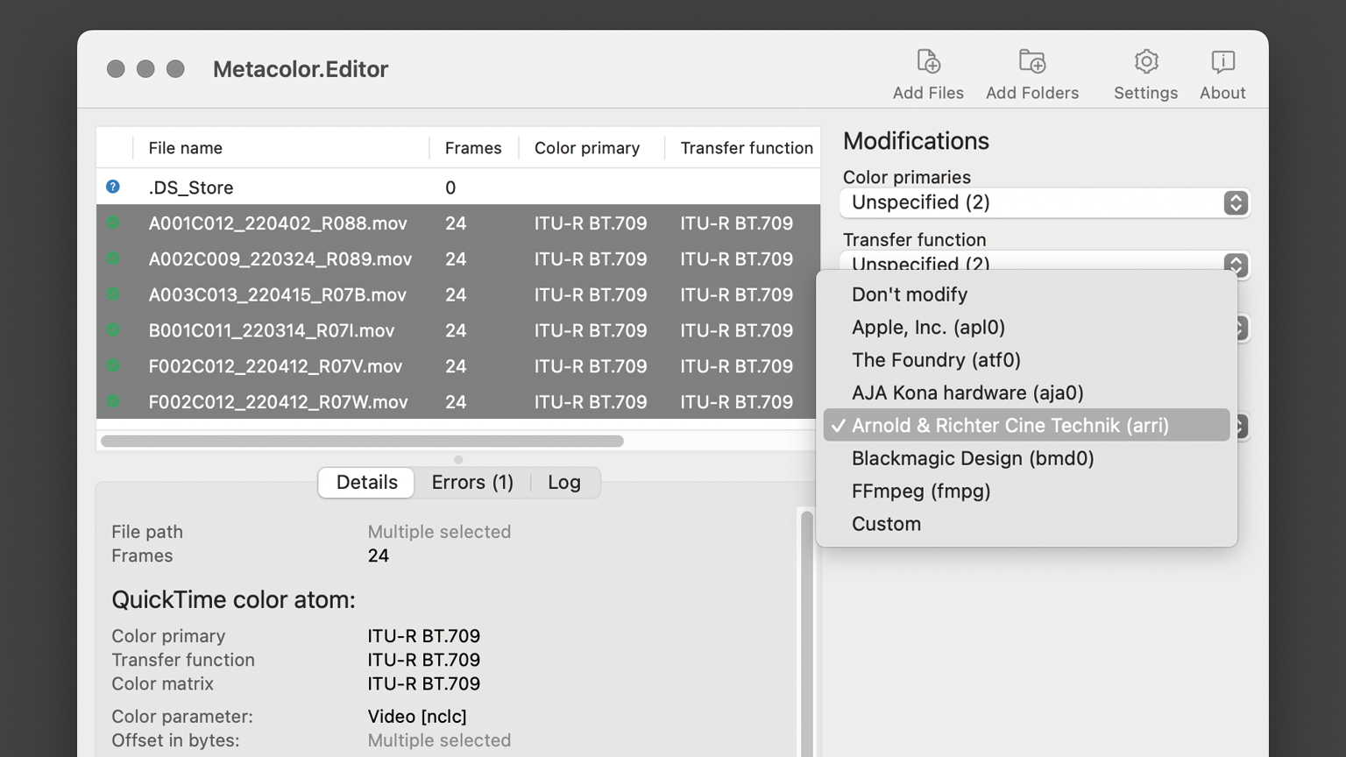Image resolution: width=1346 pixels, height=757 pixels.
Task: Click green status icon for B001C011_220314_R07I.mov
Action: (113, 330)
